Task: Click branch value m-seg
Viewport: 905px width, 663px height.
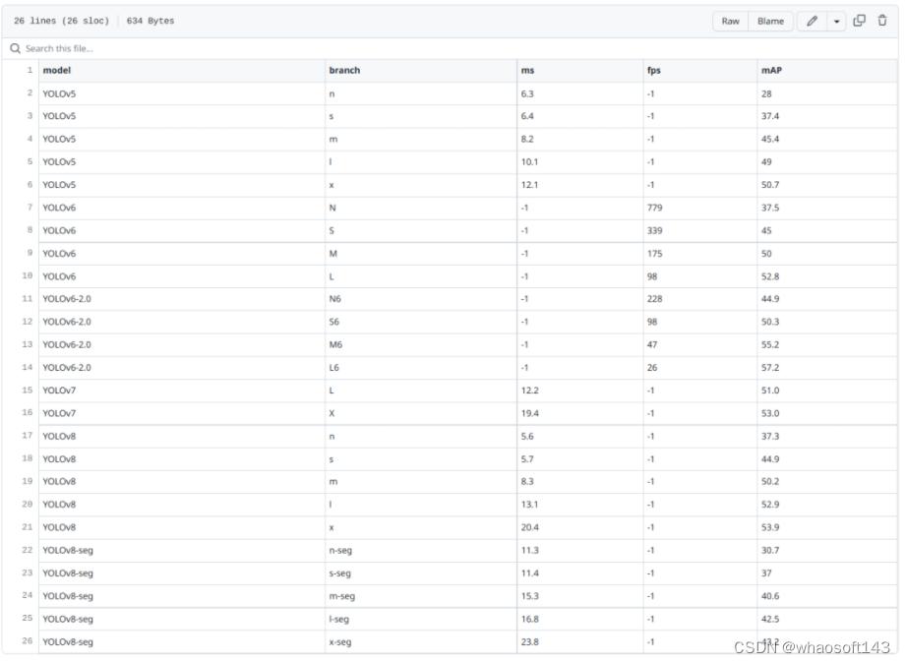Action: pyautogui.click(x=341, y=596)
